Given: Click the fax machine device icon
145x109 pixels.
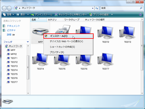Looking at the screenshot, I should point(63,29).
